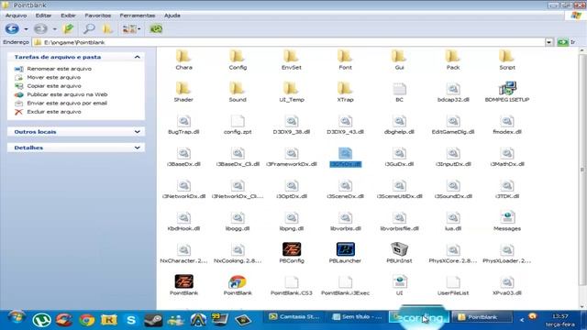Expand the Outros locais panel
This screenshot has height=330, width=587.
pos(137,132)
